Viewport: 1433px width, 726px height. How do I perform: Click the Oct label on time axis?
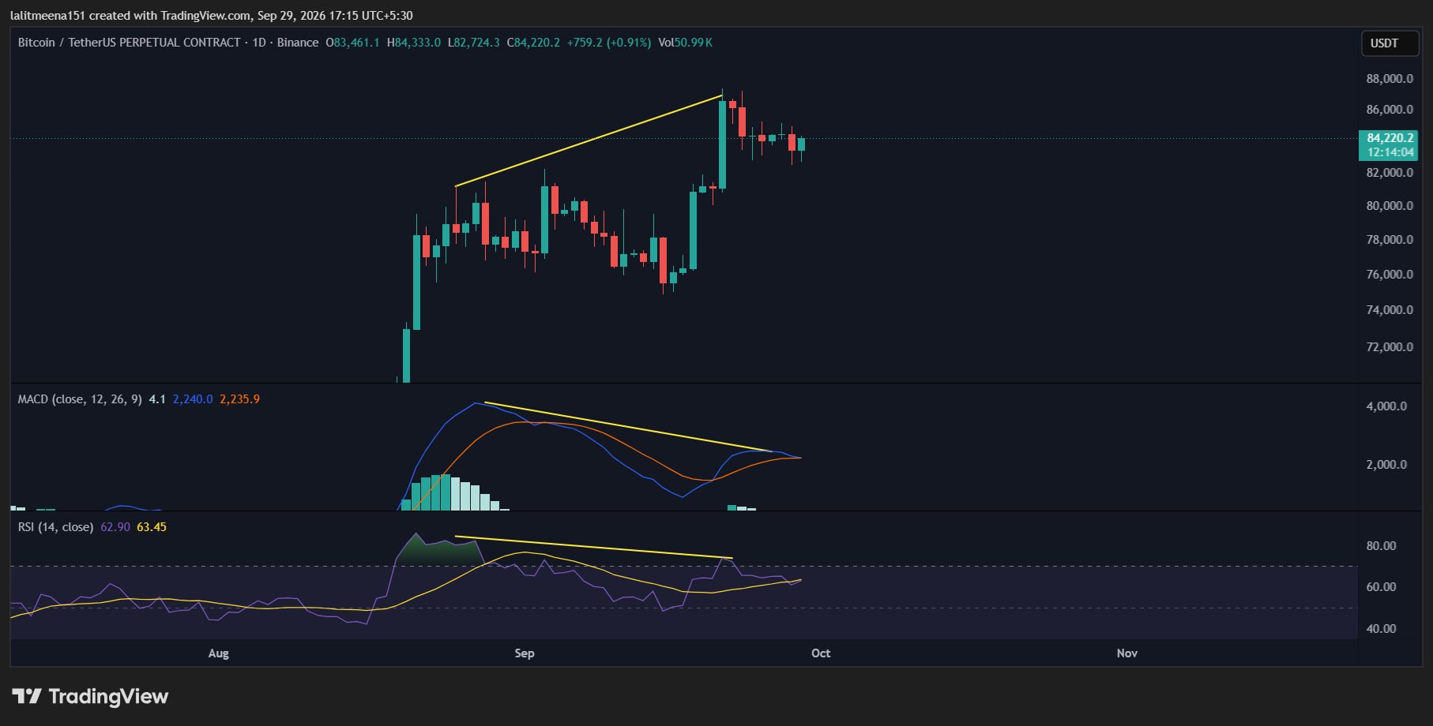(x=821, y=653)
